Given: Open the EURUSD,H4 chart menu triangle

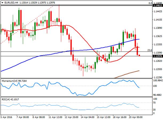Looking at the screenshot, I should [x=2, y=3].
